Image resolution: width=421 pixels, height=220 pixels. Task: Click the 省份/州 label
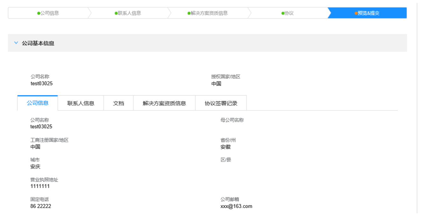click(228, 140)
